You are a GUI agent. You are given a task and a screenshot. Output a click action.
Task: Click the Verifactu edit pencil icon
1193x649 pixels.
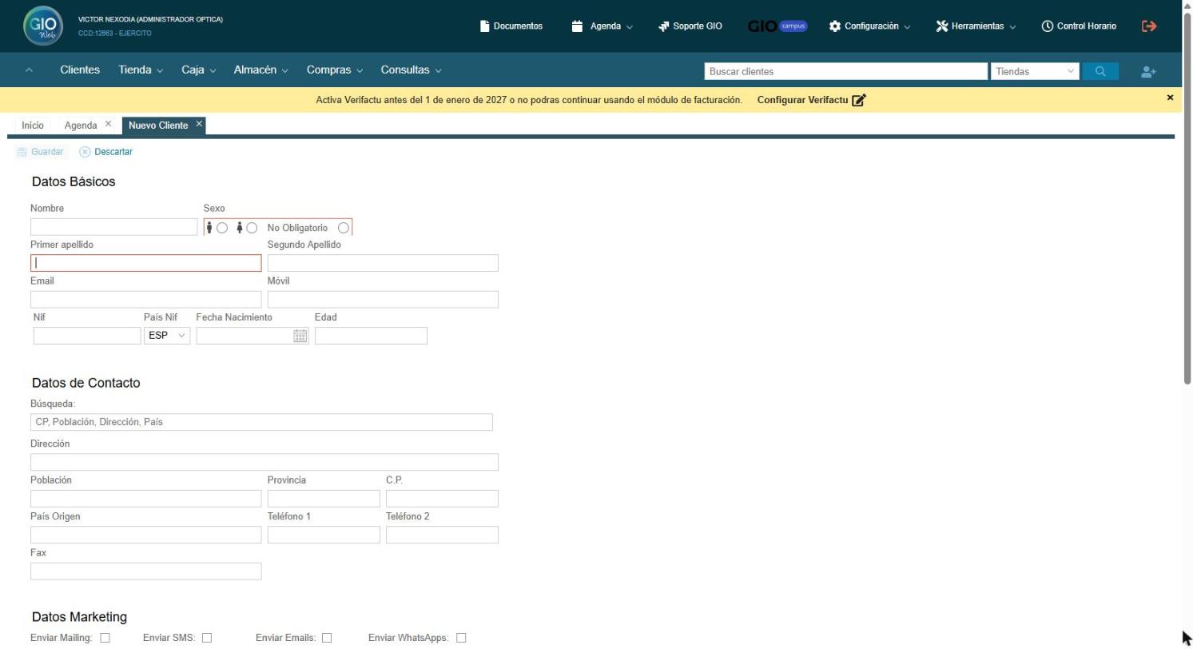(859, 100)
